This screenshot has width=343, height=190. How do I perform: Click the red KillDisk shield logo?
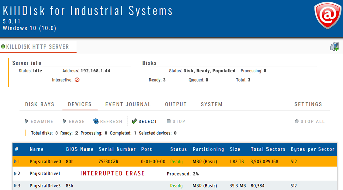coord(327,15)
